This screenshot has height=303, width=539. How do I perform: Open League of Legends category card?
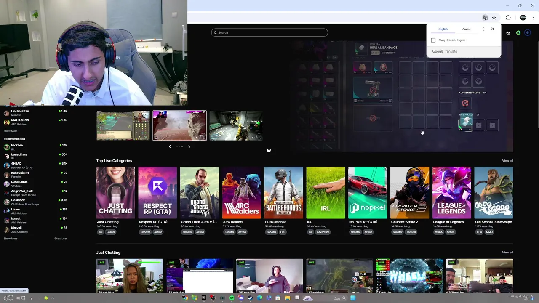tap(451, 193)
